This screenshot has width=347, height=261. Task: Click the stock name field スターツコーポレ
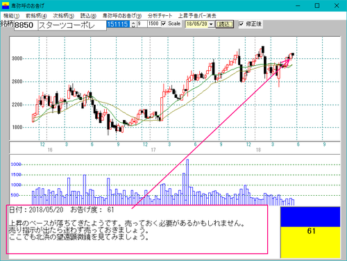point(72,25)
